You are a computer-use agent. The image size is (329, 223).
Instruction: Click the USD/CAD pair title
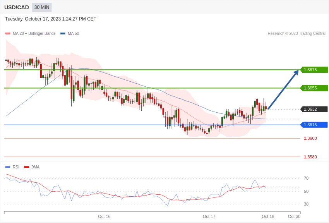(17, 7)
